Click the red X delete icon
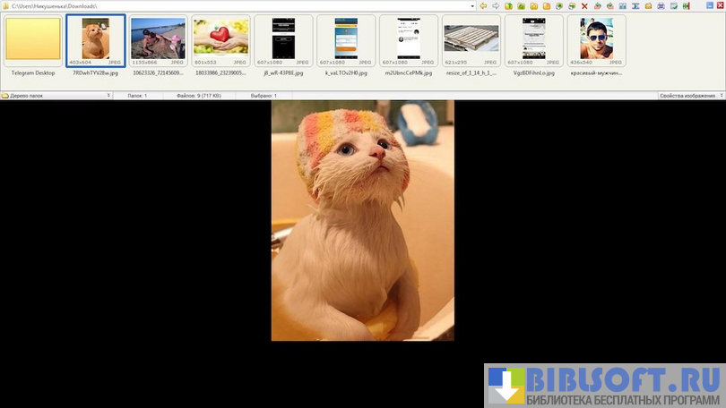The height and width of the screenshot is (408, 726). (x=584, y=6)
